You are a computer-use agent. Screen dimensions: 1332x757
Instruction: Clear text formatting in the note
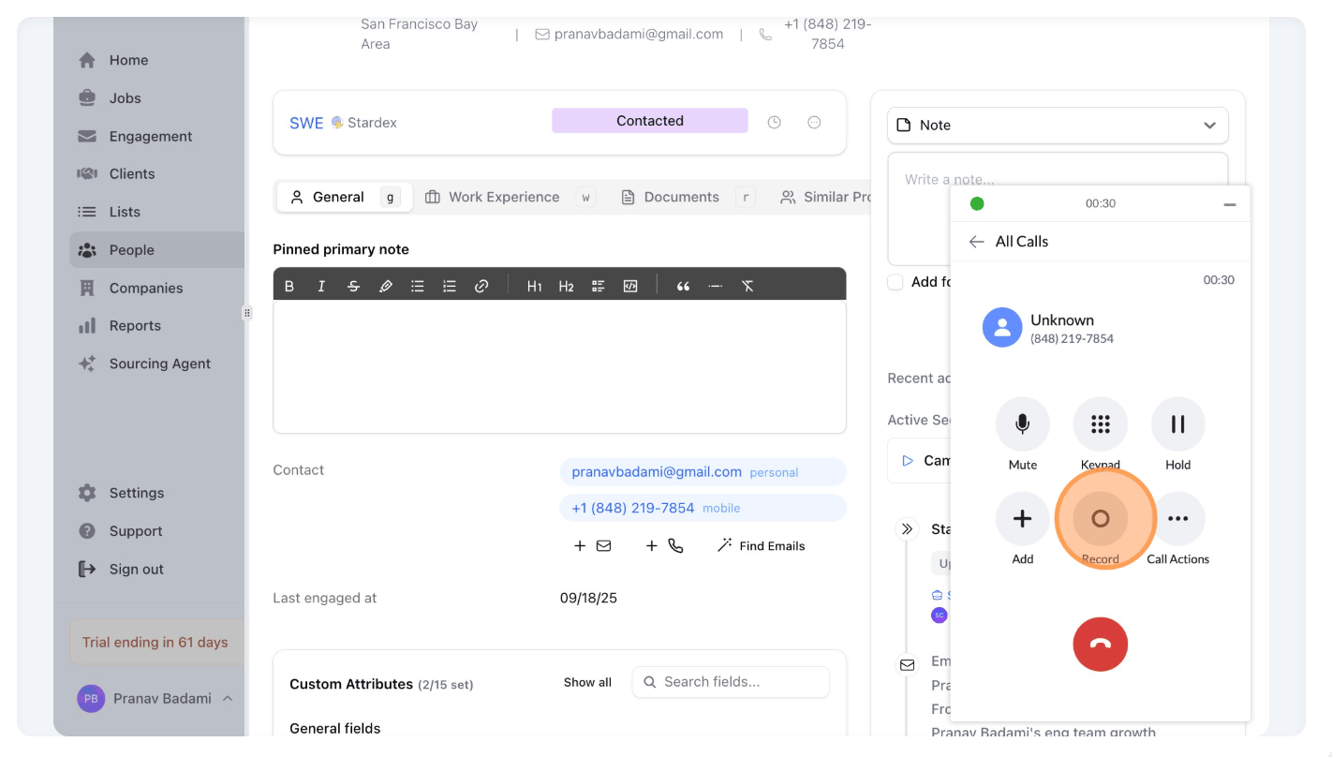(747, 287)
